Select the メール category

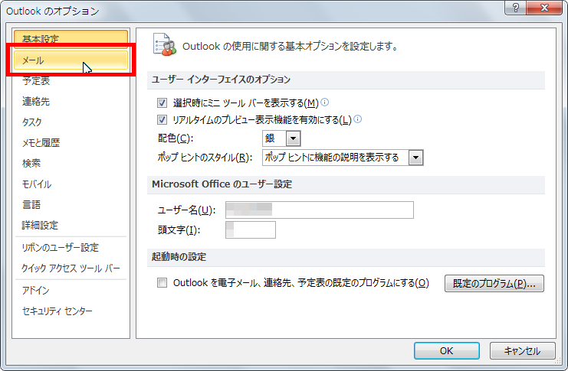pos(71,60)
